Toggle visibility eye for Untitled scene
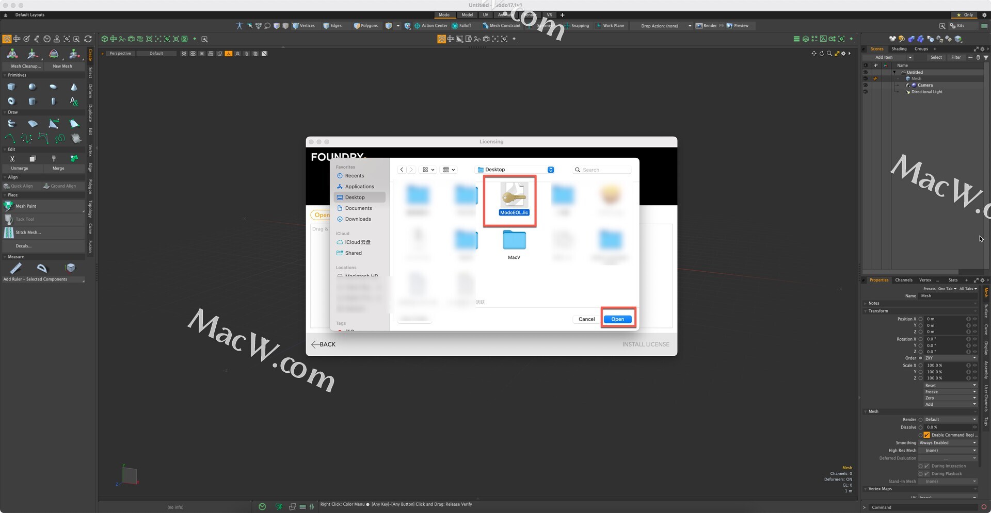Image resolution: width=991 pixels, height=513 pixels. click(x=866, y=72)
